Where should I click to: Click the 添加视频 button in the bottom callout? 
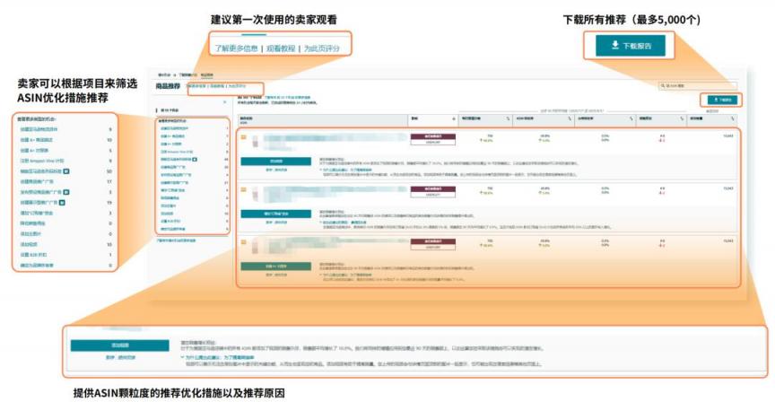coord(119,345)
